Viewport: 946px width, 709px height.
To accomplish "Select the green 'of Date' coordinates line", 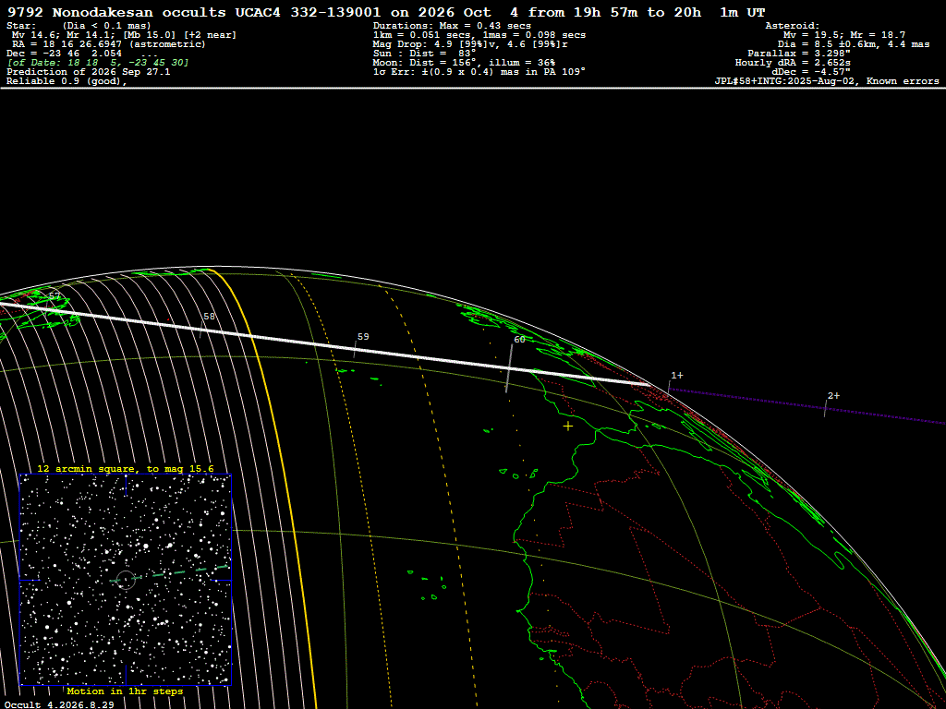I will 98,63.
